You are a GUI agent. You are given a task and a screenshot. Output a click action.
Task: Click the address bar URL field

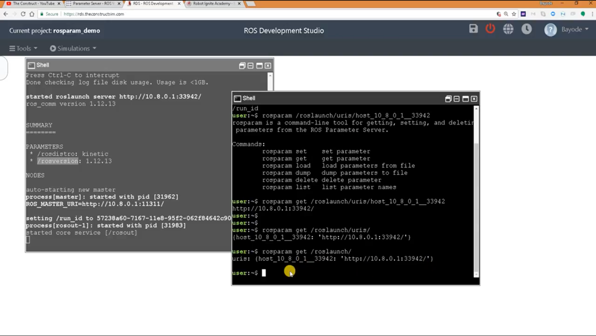pyautogui.click(x=278, y=14)
